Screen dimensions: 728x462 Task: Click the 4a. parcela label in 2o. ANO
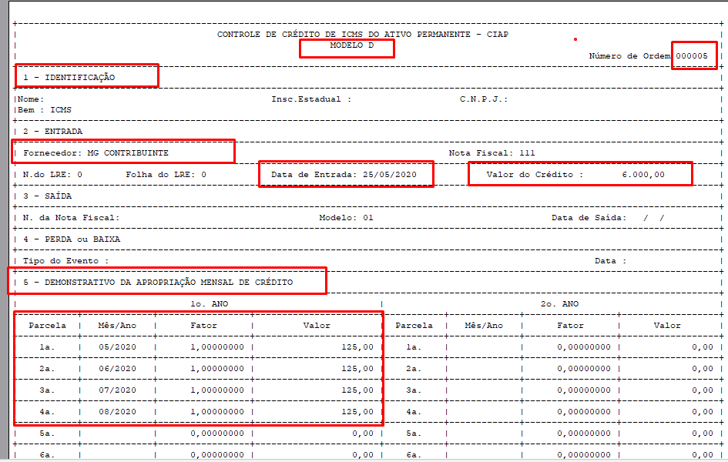click(x=414, y=412)
